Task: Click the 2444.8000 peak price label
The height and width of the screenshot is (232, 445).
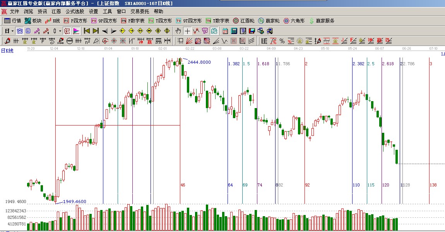Action: (x=199, y=62)
